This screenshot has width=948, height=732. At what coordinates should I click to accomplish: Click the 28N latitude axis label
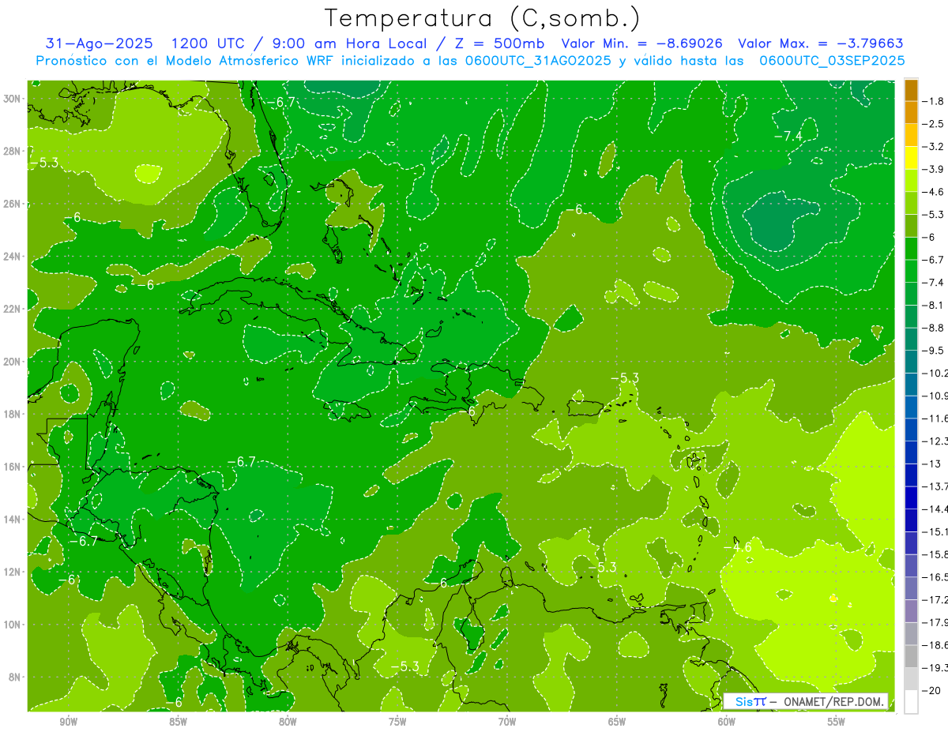(13, 151)
